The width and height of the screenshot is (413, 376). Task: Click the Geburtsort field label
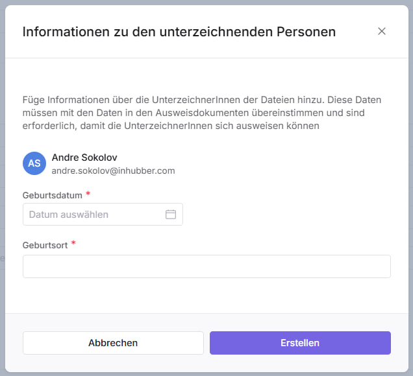point(45,245)
